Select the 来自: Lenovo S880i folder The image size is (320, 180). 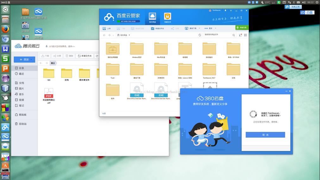(x=185, y=71)
